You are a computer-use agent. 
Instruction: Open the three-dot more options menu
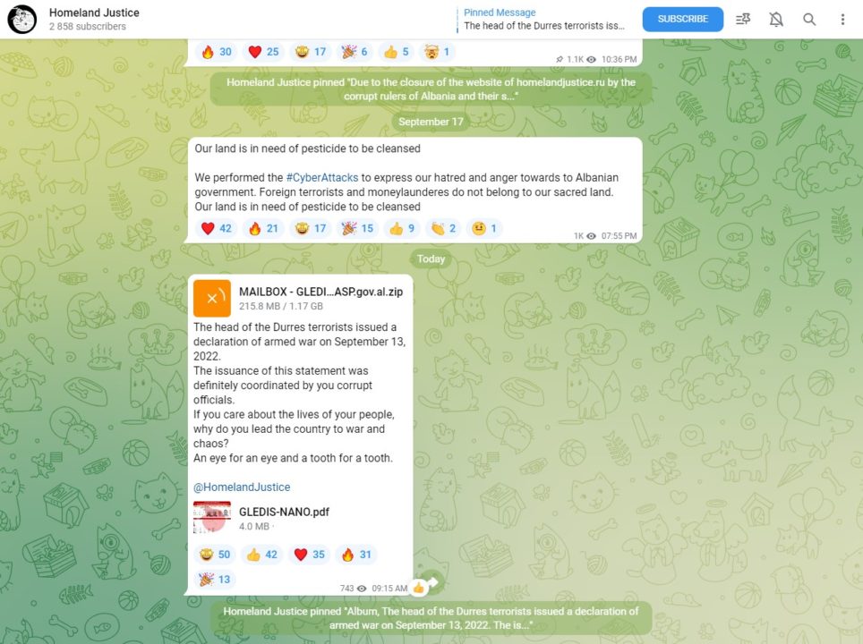[x=842, y=20]
